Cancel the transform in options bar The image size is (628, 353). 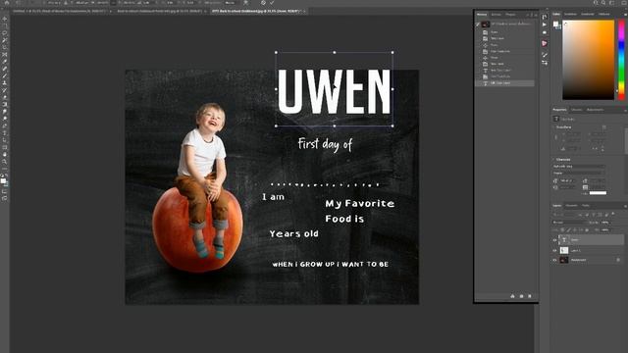click(x=263, y=3)
